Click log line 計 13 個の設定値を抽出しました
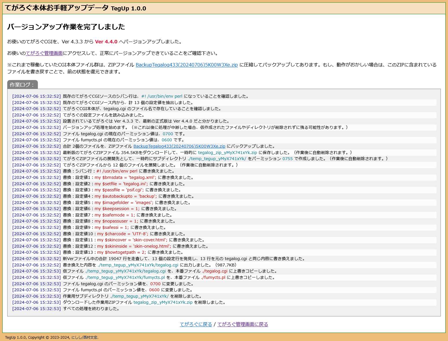The image size is (448, 341). point(224,103)
